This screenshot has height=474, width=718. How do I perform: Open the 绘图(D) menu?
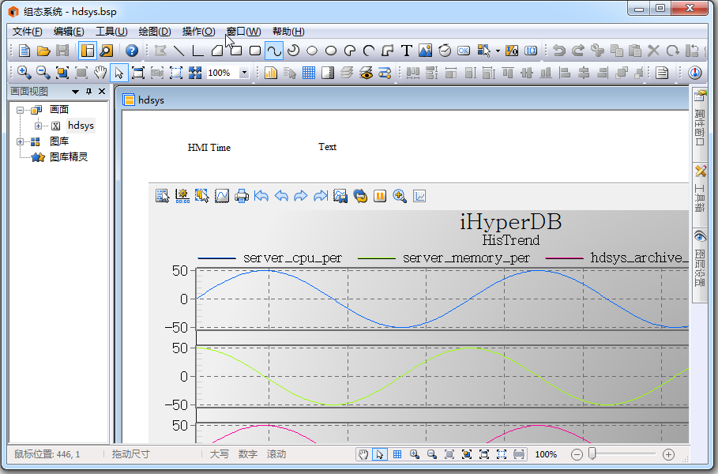point(155,31)
